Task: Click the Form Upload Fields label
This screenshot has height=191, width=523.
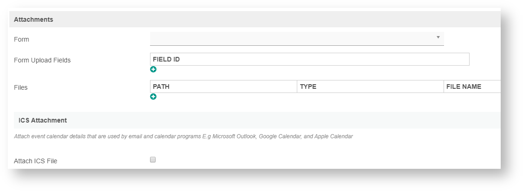Action: 42,60
